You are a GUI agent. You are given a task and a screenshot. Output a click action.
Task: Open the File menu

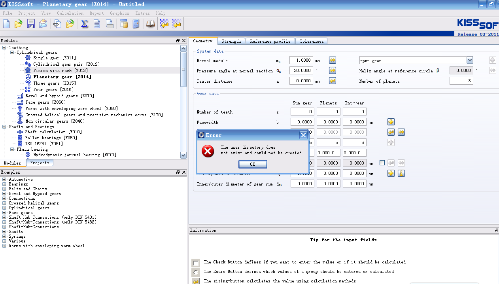click(x=7, y=13)
